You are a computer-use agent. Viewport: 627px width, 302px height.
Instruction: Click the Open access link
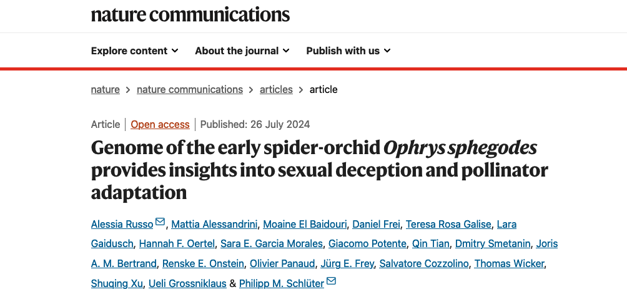(x=160, y=124)
